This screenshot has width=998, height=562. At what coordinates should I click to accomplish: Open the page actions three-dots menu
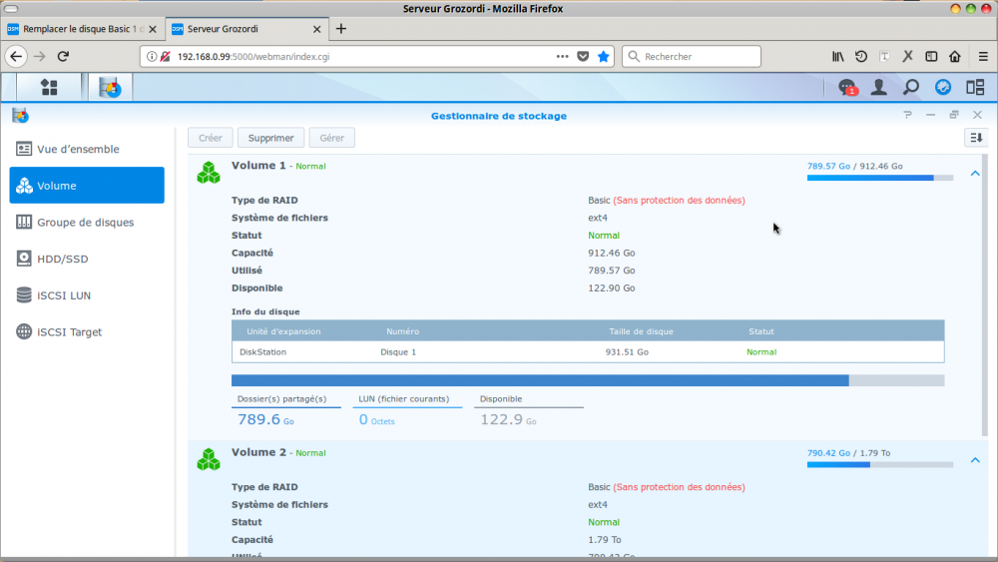coord(562,56)
